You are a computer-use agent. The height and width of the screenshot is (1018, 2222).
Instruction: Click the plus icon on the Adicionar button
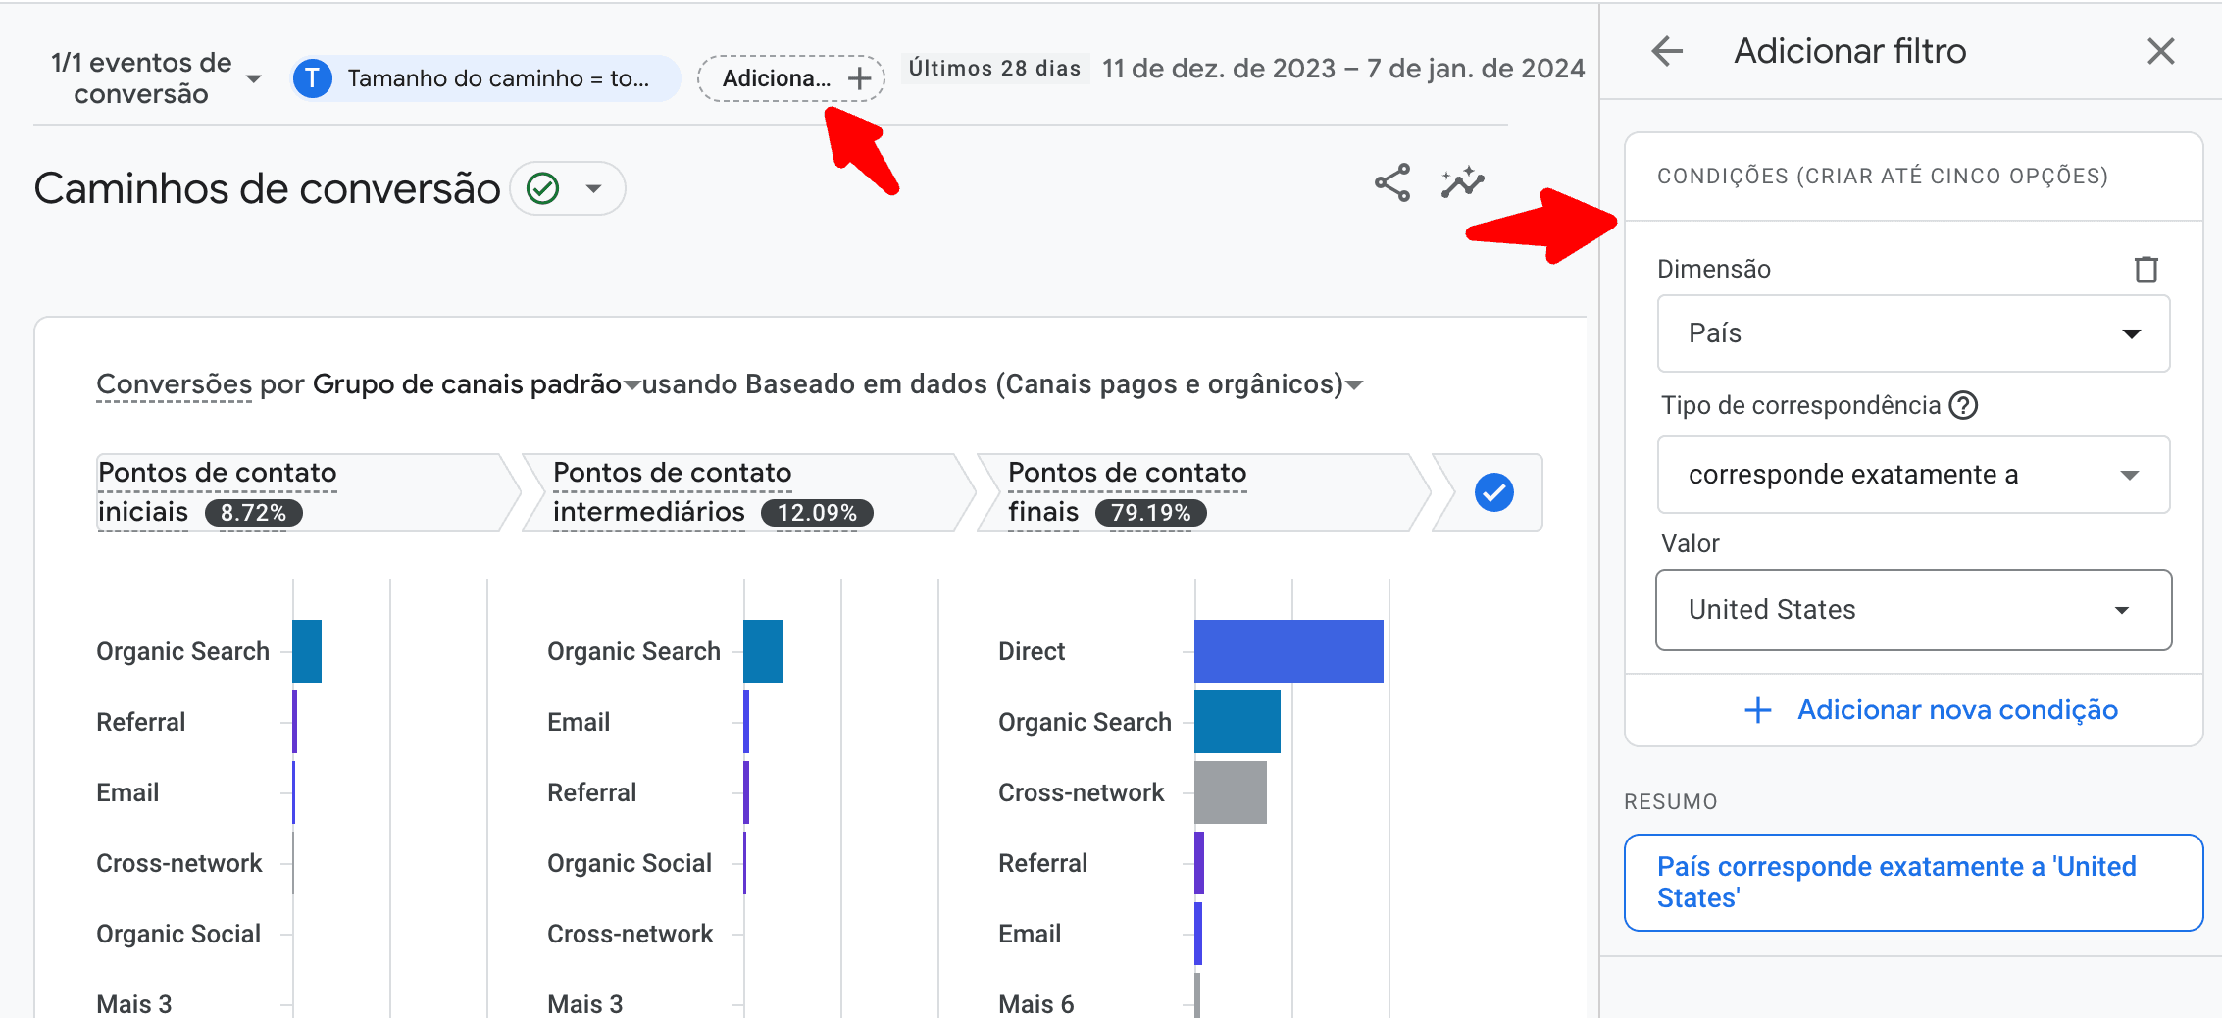coord(858,78)
